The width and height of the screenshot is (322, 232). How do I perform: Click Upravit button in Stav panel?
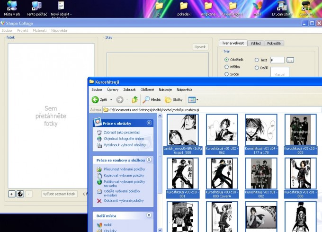click(200, 47)
